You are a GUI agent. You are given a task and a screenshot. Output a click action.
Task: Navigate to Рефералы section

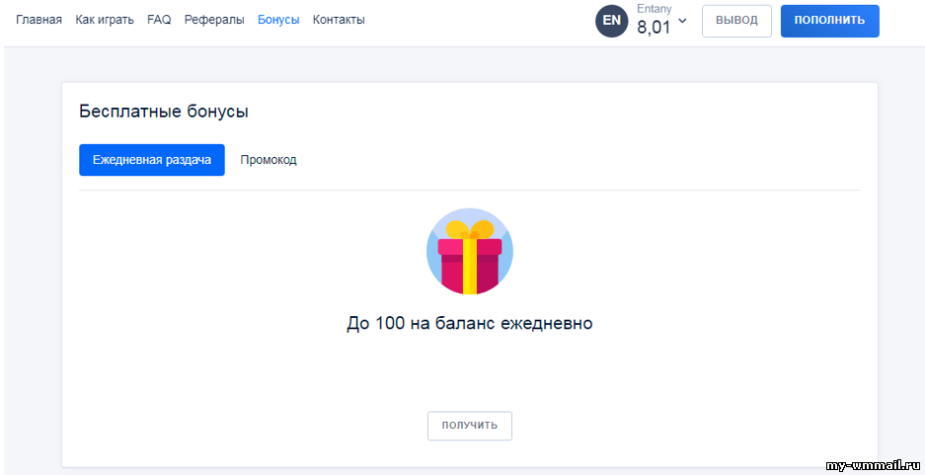[214, 20]
